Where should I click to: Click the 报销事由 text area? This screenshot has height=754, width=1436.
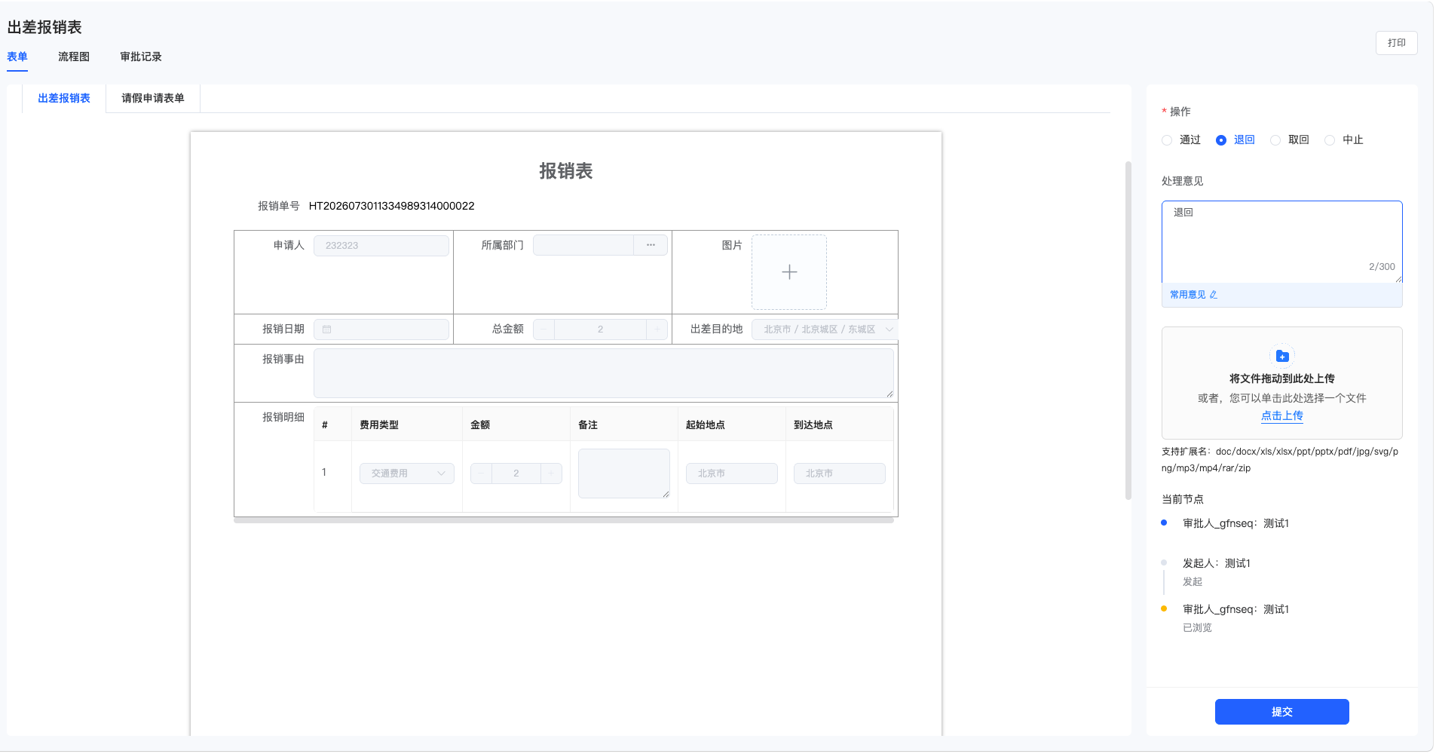tap(604, 373)
